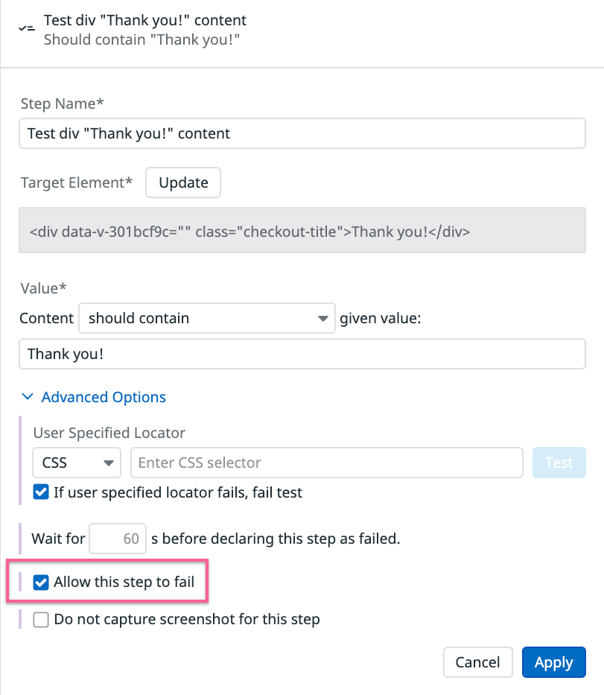Click the chevron next to Advanced Options
This screenshot has width=604, height=695.
tap(28, 397)
